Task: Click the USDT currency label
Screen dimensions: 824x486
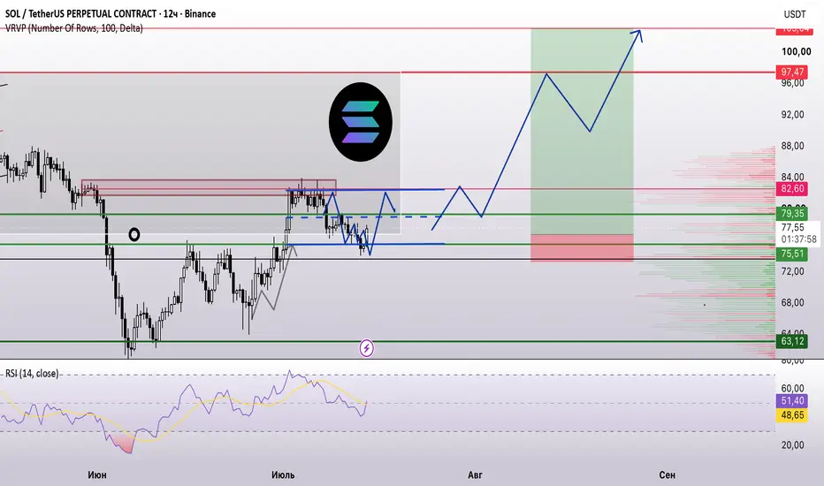Action: (x=795, y=14)
